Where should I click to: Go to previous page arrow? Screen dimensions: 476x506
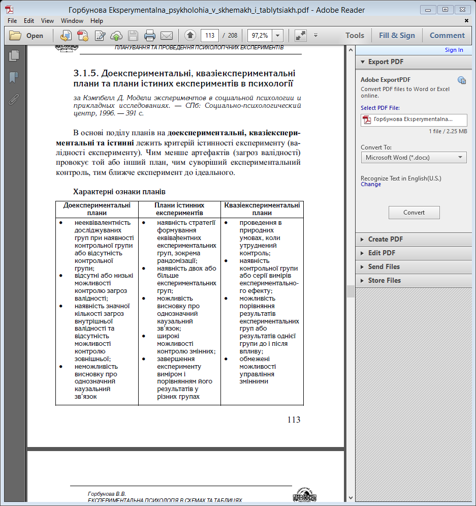[190, 36]
